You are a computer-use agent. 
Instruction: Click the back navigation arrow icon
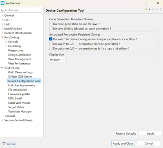pos(146,9)
